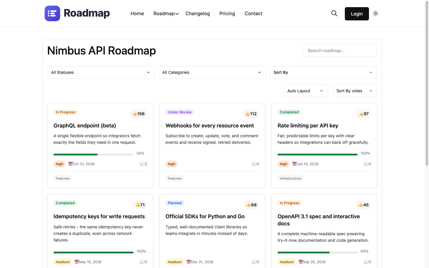
Task: Open the Pricing page
Action: click(x=227, y=13)
